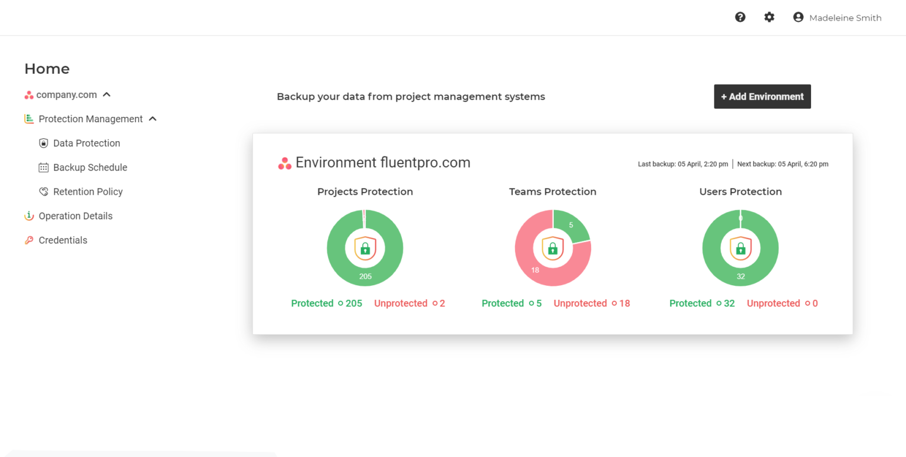Viewport: 906px width, 457px height.
Task: Click the Backup Schedule calendar icon
Action: coord(43,167)
